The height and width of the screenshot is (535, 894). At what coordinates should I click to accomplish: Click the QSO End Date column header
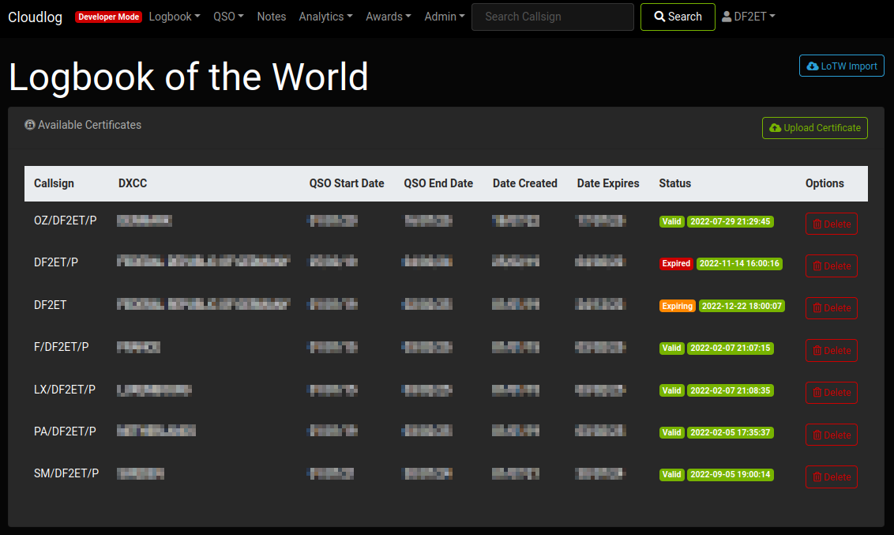(438, 183)
